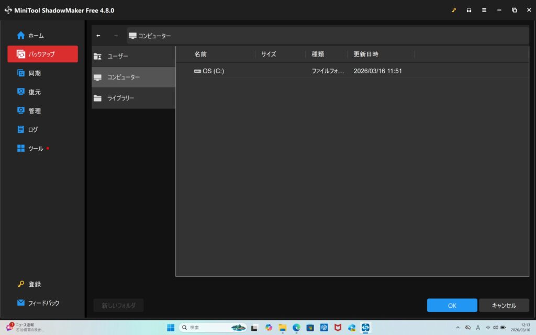Open the ホーム page from the sidebar
The width and height of the screenshot is (536, 335).
[36, 36]
